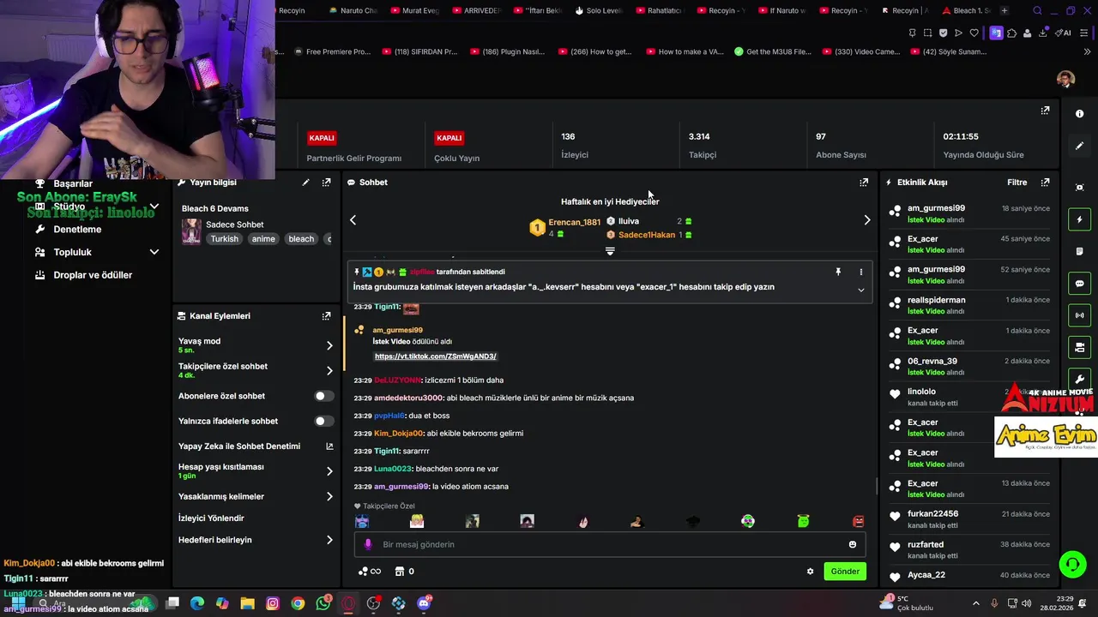
Task: Click the channel points infinity icon
Action: coord(370,572)
